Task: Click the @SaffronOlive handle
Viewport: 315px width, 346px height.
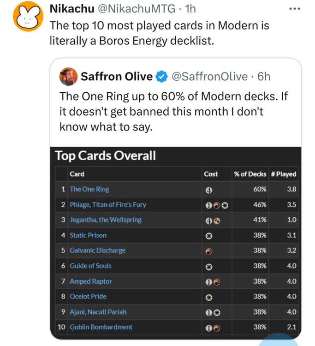Action: (x=209, y=77)
